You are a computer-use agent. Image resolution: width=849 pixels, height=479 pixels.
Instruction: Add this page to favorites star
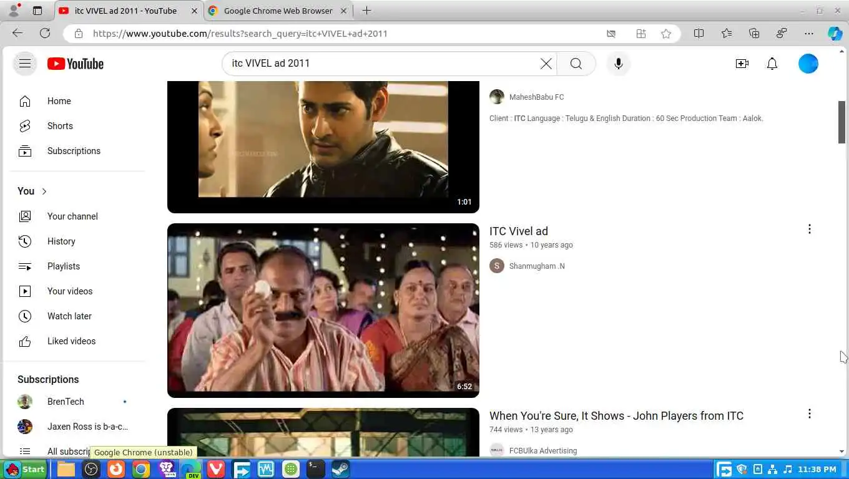point(666,34)
